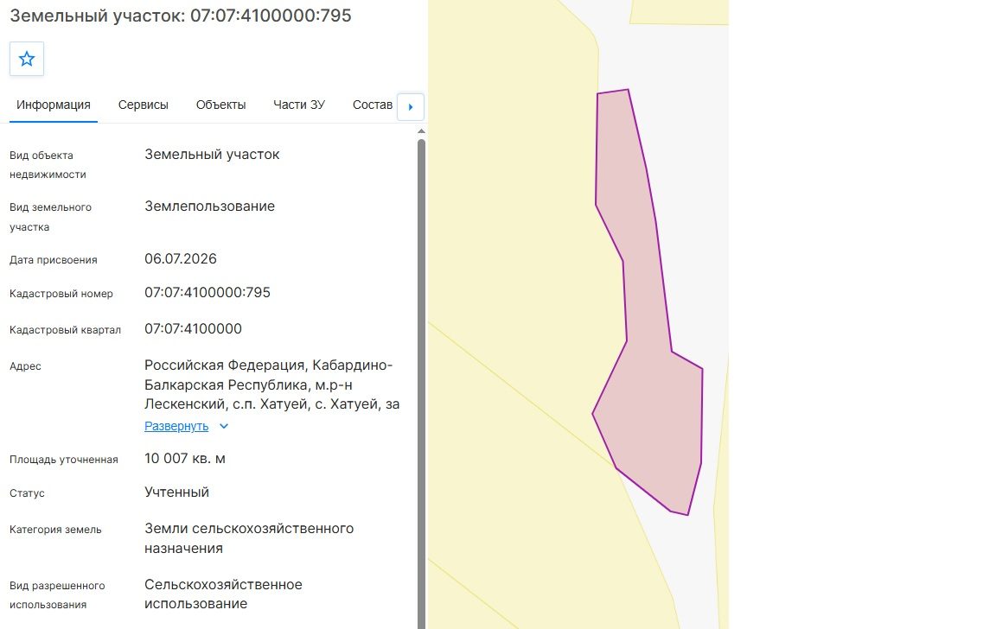Image resolution: width=996 pixels, height=629 pixels.
Task: Open the Объекты tab
Action: [220, 105]
